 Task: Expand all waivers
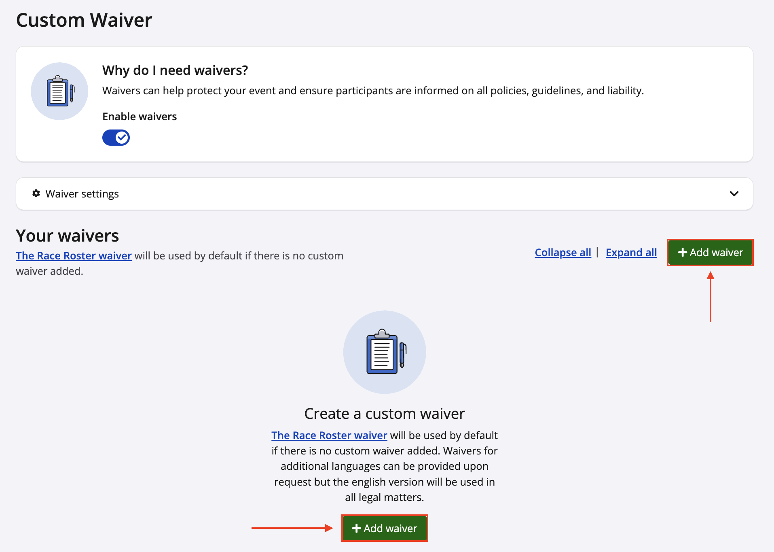631,253
